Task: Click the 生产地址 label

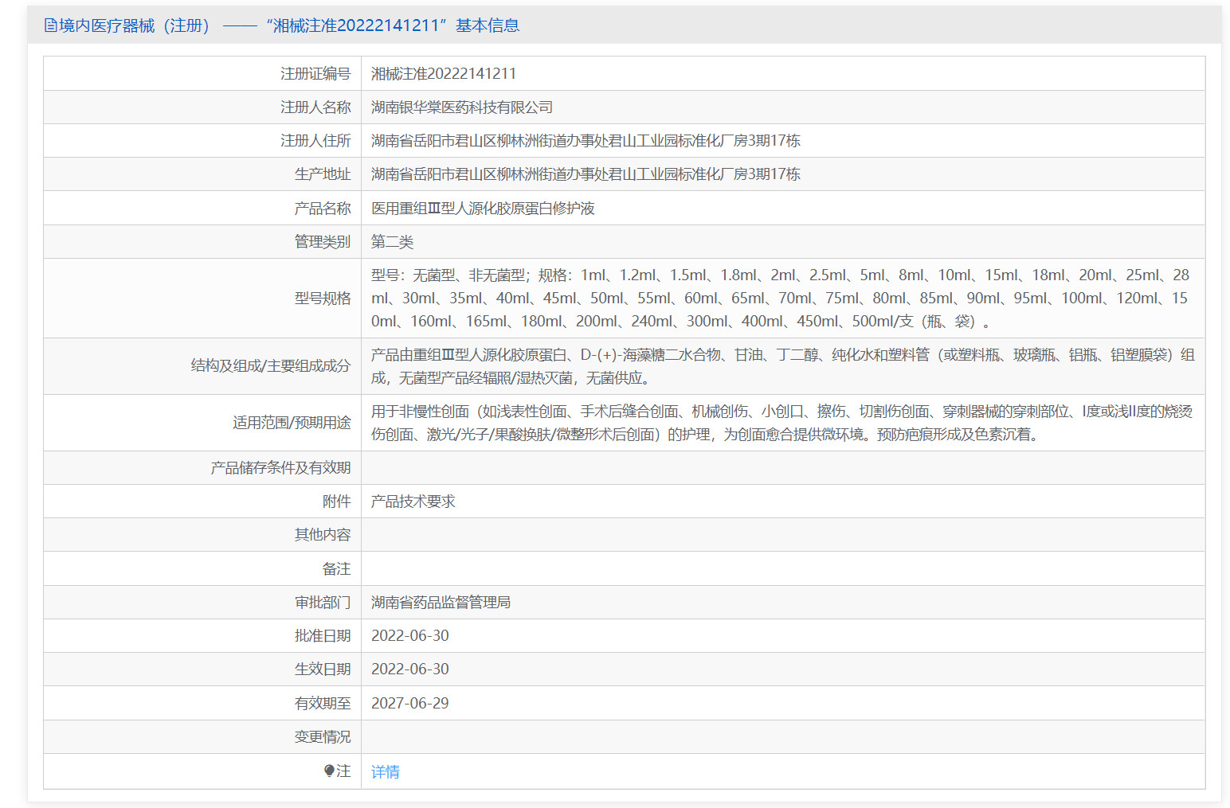Action: pos(323,174)
